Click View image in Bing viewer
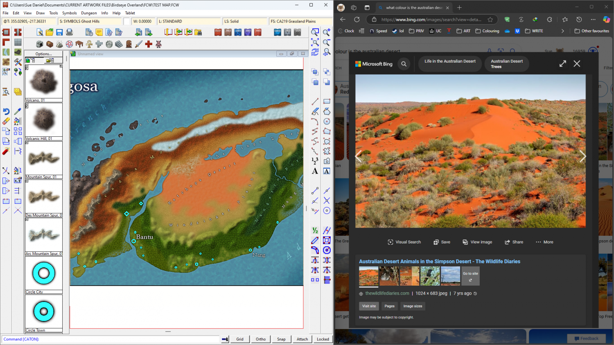614x345 pixels. point(477,242)
